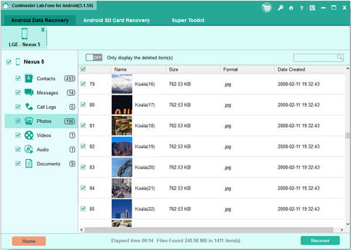Click the Koala(20) glass dome thumbnail
The image size is (351, 250).
click(x=122, y=167)
